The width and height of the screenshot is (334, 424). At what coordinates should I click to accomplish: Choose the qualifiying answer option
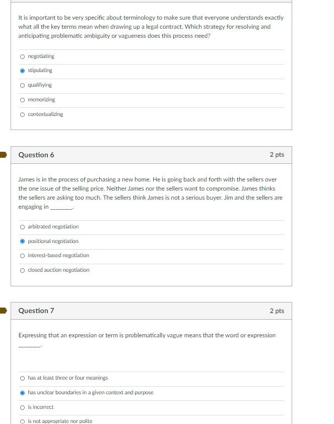coord(22,85)
